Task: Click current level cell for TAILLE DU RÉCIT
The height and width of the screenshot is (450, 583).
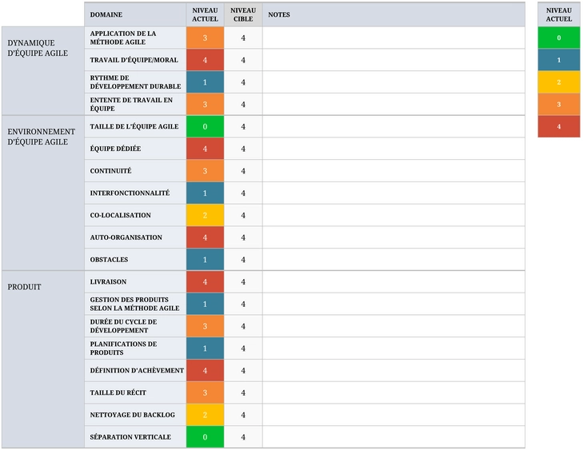Action: pyautogui.click(x=205, y=392)
